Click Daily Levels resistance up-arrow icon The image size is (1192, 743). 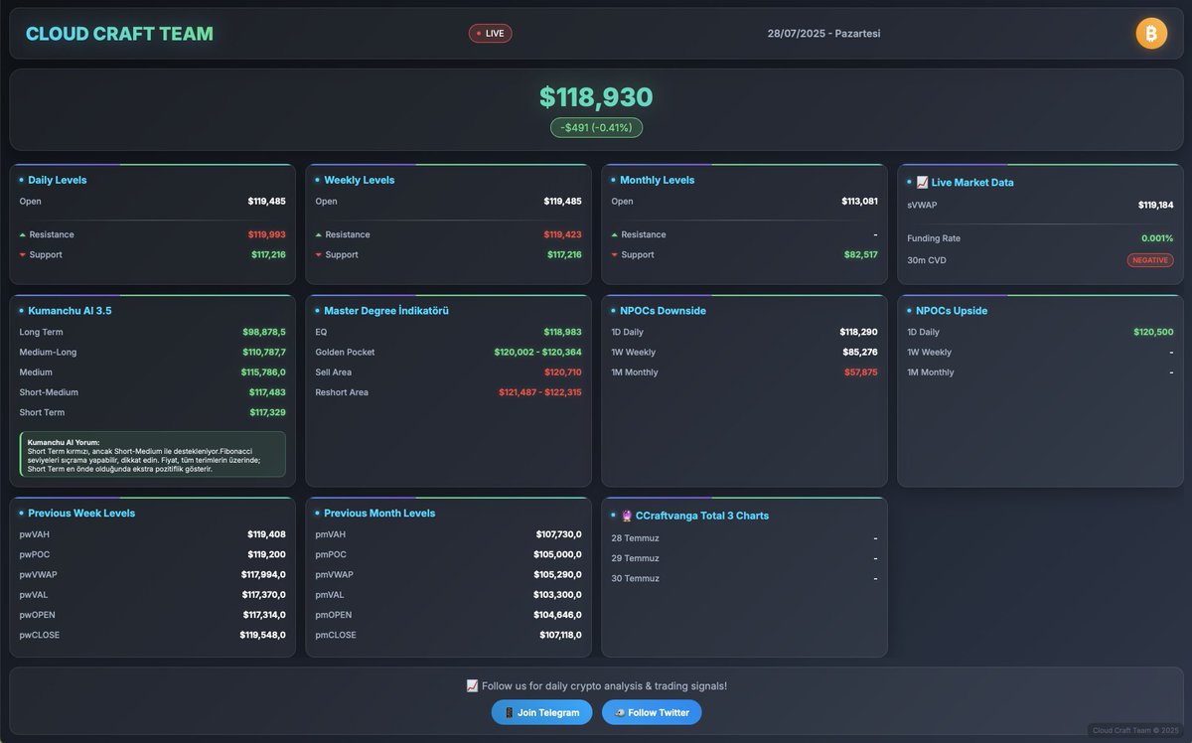click(x=23, y=234)
